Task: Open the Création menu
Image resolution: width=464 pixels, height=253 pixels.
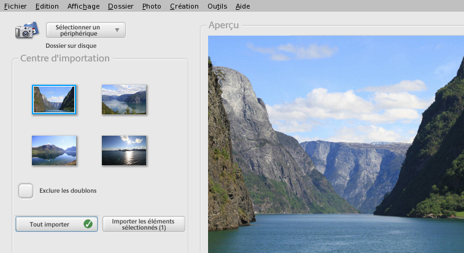Action: pyautogui.click(x=184, y=6)
